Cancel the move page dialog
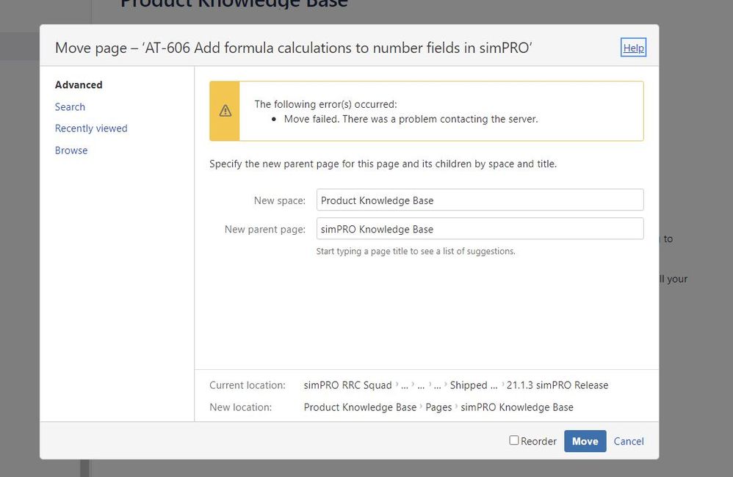 [x=629, y=441]
